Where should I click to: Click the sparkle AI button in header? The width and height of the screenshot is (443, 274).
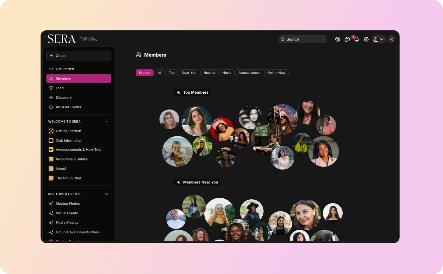[x=391, y=39]
